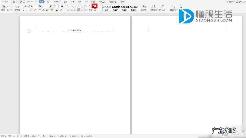Switch to the 章节 (Section) tab

tap(86, 2)
